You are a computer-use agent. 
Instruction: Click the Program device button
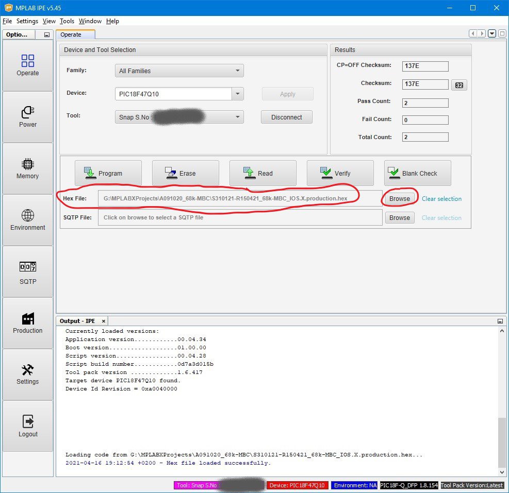point(108,173)
